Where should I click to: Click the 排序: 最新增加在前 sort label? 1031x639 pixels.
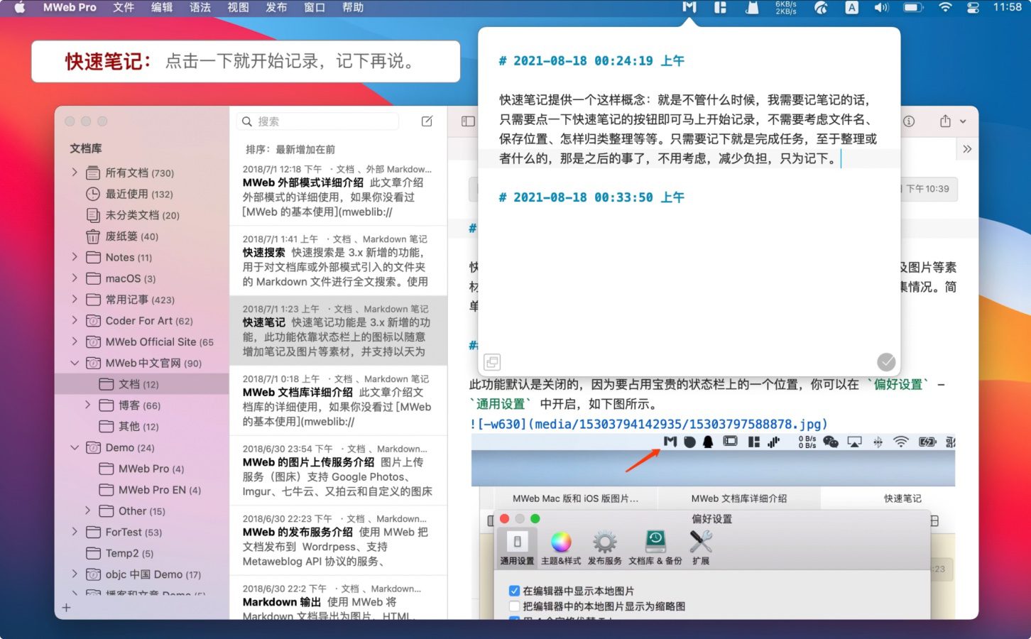click(x=290, y=149)
